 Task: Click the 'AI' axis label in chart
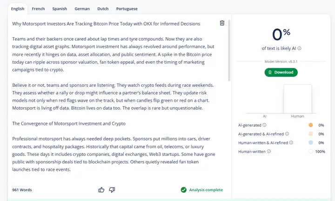(264, 116)
